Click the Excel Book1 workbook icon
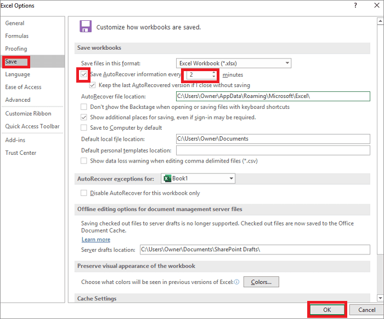The image size is (384, 319). click(x=167, y=178)
